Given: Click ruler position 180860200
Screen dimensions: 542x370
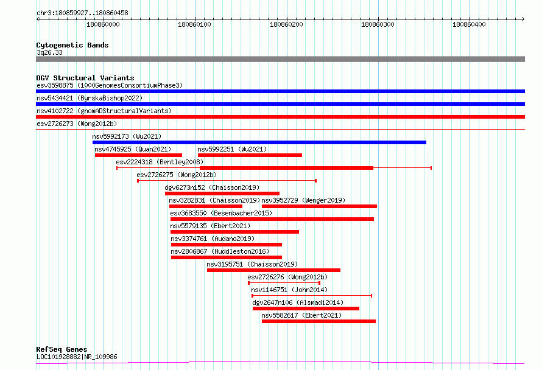Looking at the screenshot, I should point(286,24).
